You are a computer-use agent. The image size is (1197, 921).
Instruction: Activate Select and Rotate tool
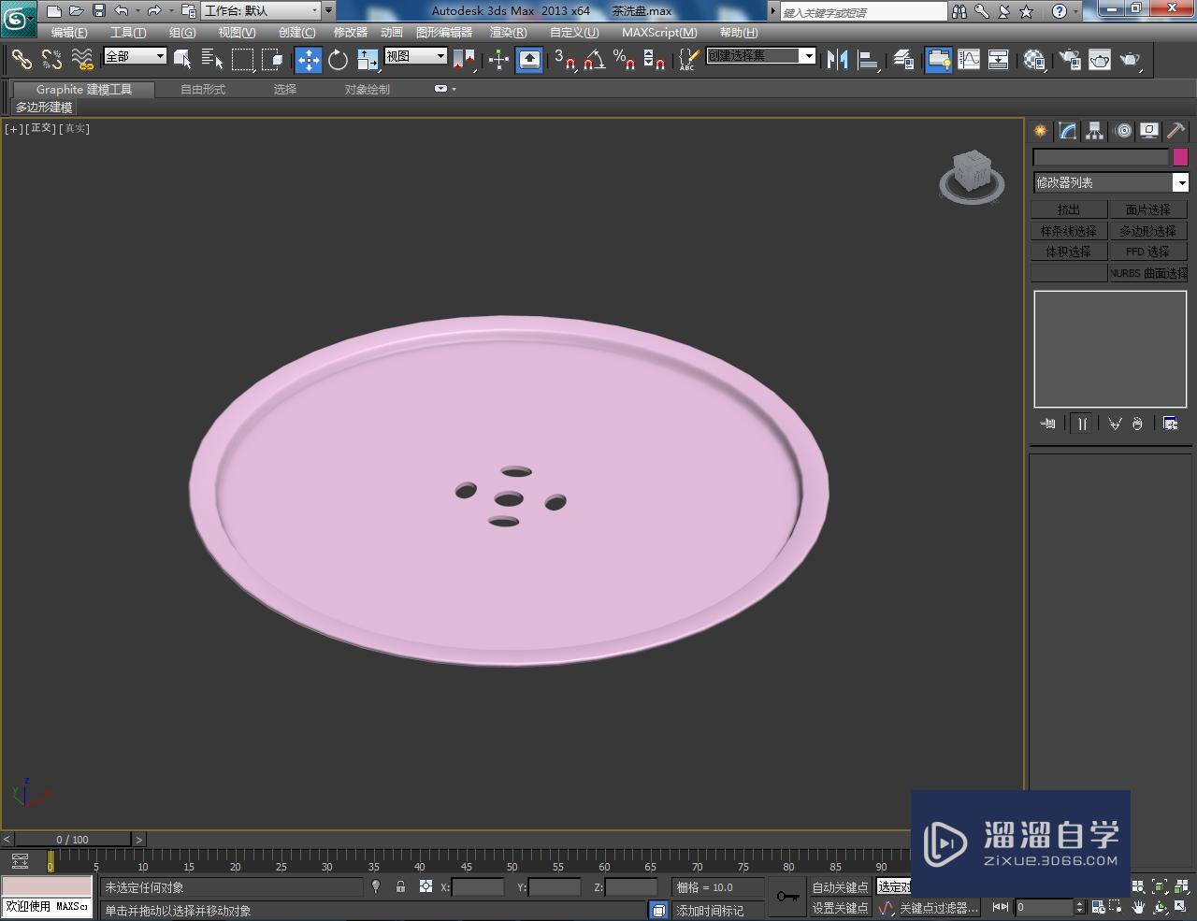click(339, 60)
